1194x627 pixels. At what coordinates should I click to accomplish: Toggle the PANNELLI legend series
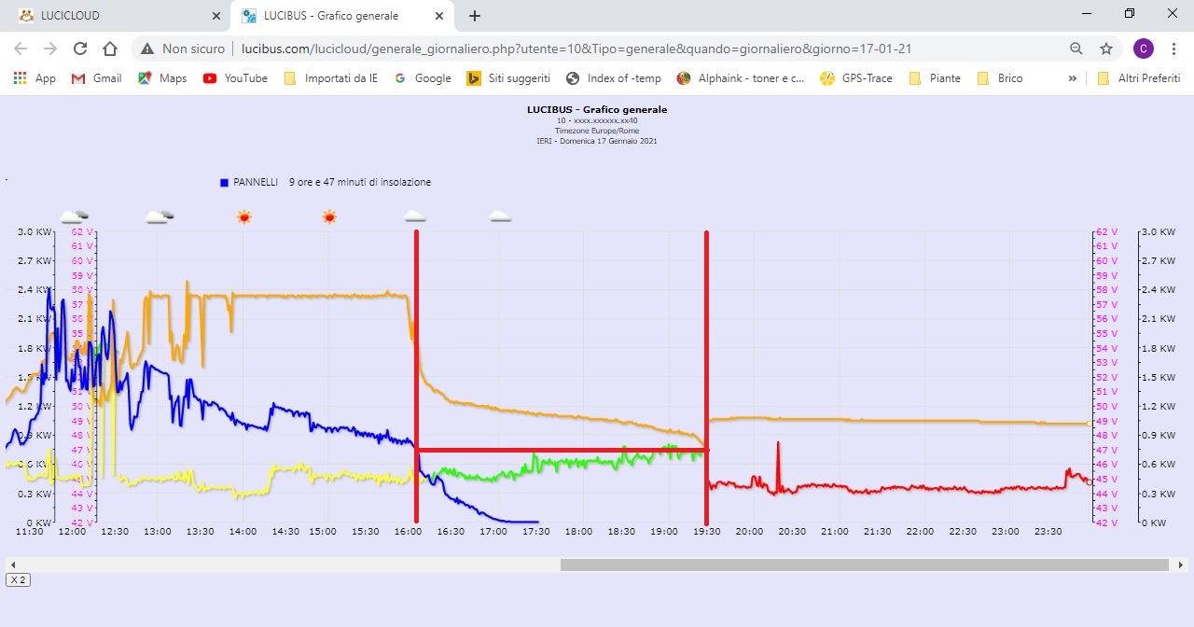249,183
